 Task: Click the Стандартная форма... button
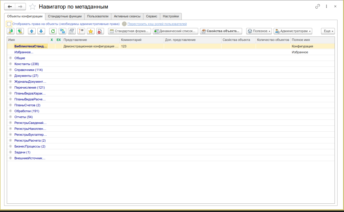(x=129, y=31)
